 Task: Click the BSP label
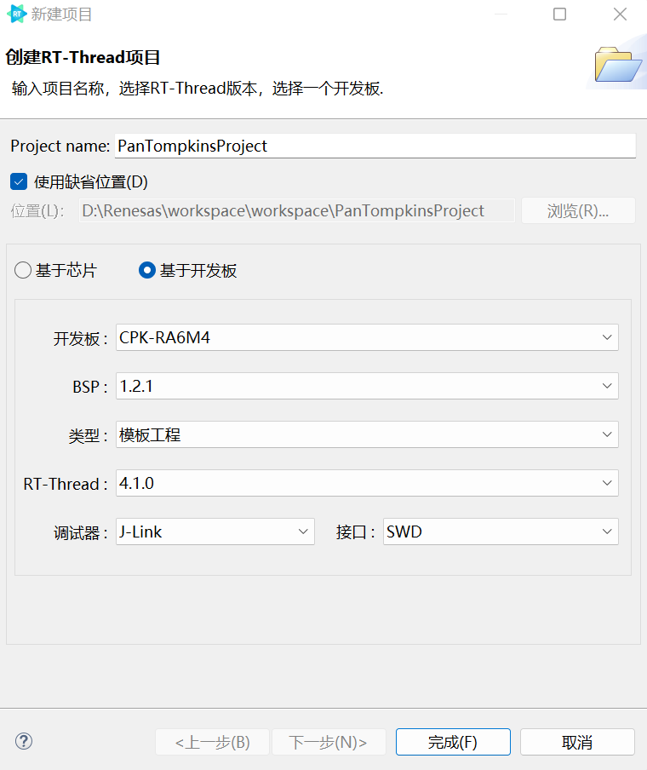point(90,387)
